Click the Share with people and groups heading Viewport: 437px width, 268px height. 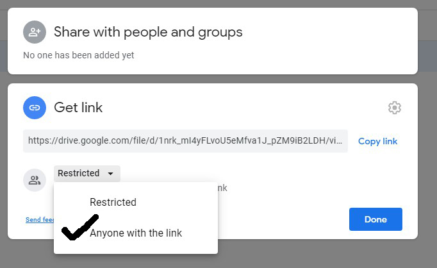pos(148,32)
